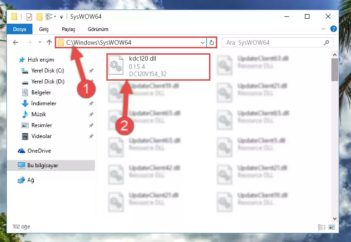Screen dimensions: 351x242
Task: Switch to large icons view in status bar
Action: [x=332, y=227]
